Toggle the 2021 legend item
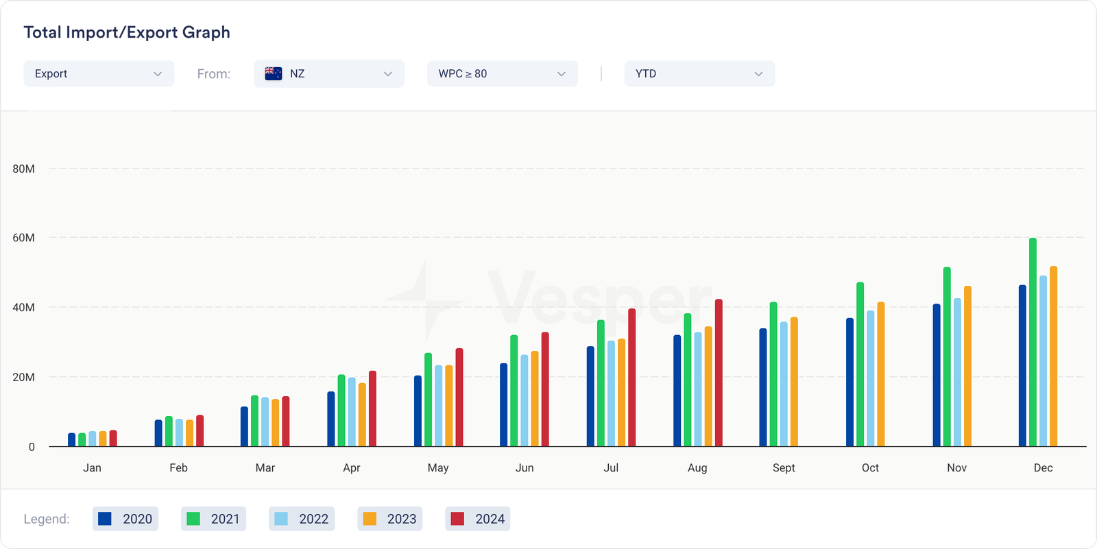Viewport: 1097px width, 549px height. pos(213,519)
